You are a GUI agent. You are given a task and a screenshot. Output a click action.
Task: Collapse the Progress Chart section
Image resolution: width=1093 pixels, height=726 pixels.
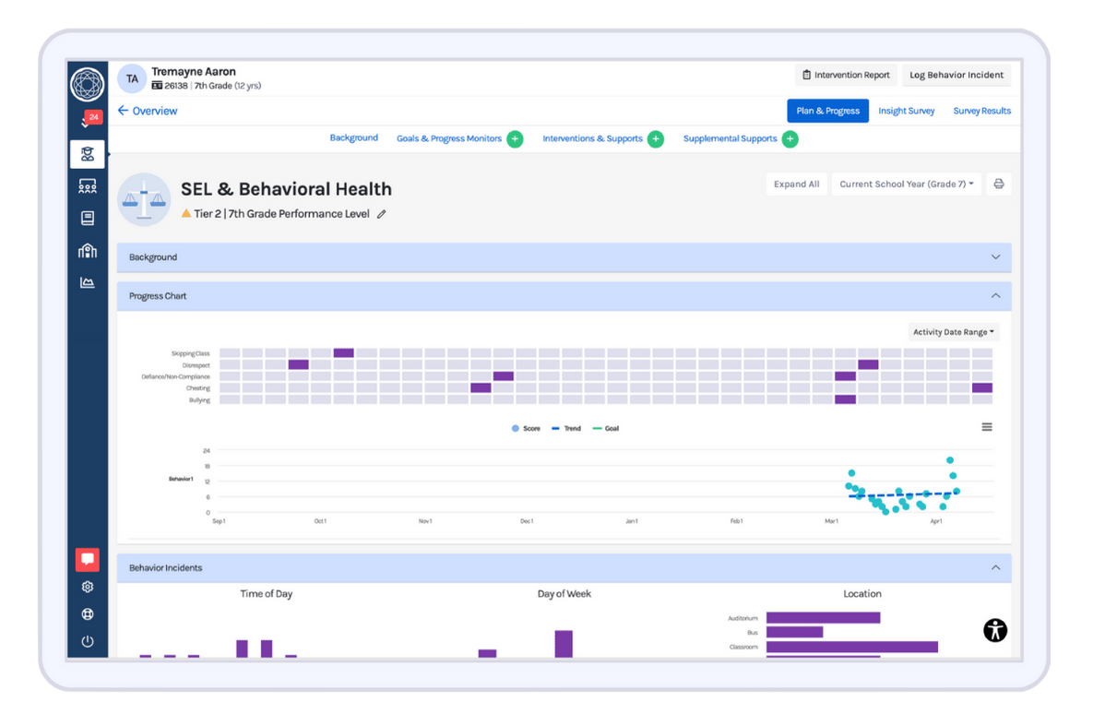pyautogui.click(x=995, y=296)
